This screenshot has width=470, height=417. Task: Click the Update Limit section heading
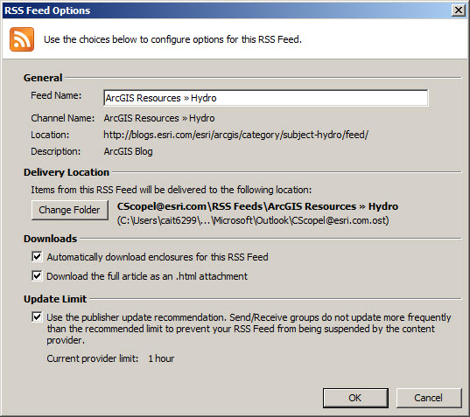coord(55,299)
